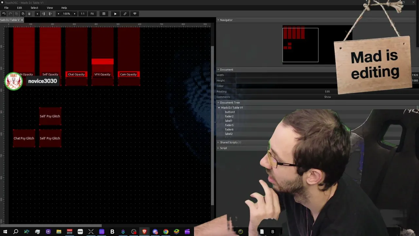Open the export document icon
Screen dimensions: 419x236
pos(50,14)
